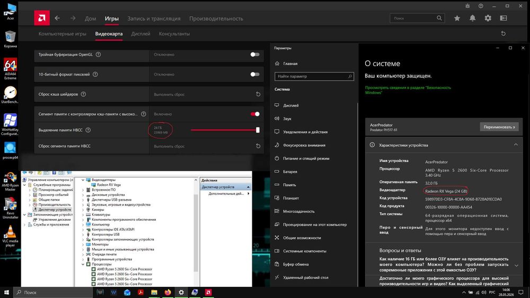Expand Дополнительные действия submenu arrow

click(249, 194)
